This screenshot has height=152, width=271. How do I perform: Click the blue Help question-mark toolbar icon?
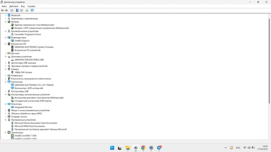(17, 10)
